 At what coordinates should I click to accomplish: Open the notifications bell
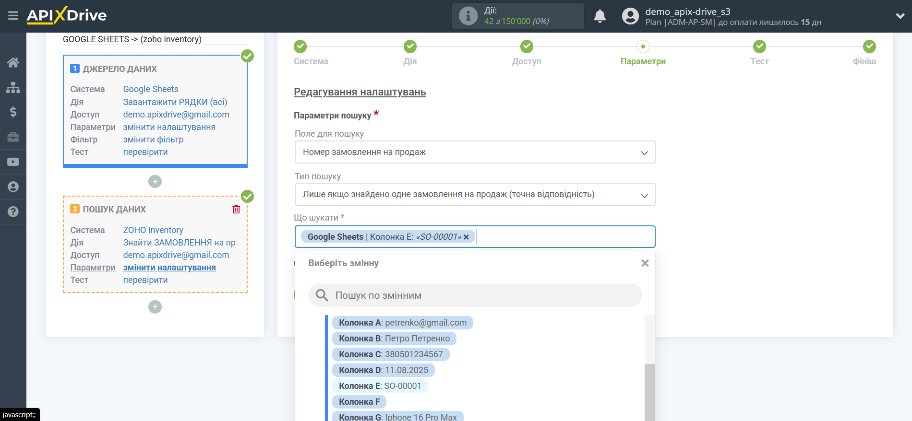tap(600, 16)
